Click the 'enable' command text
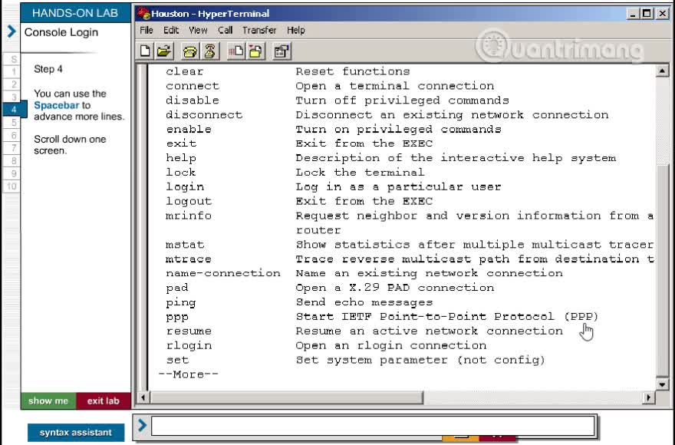Image resolution: width=675 pixels, height=445 pixels. click(x=189, y=129)
